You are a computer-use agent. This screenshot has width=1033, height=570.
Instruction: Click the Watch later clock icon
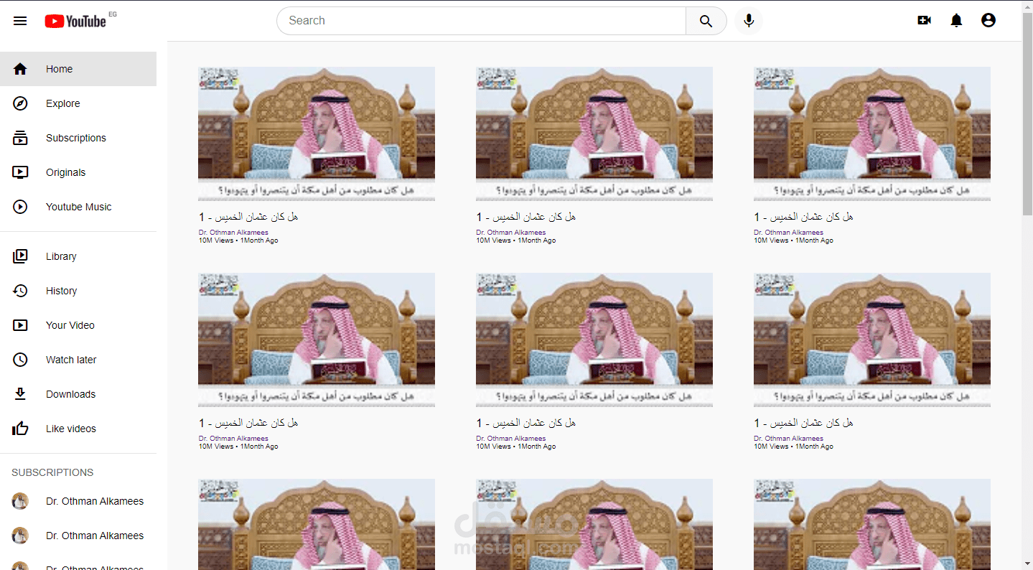coord(20,360)
